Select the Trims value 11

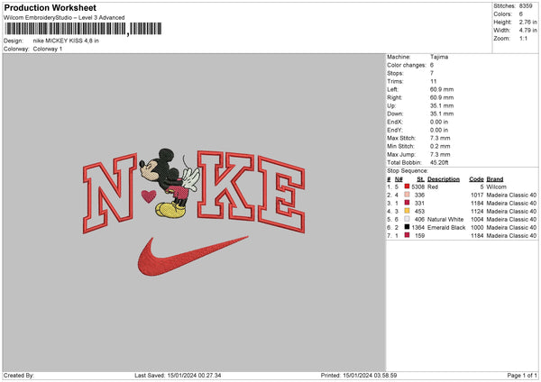(433, 81)
